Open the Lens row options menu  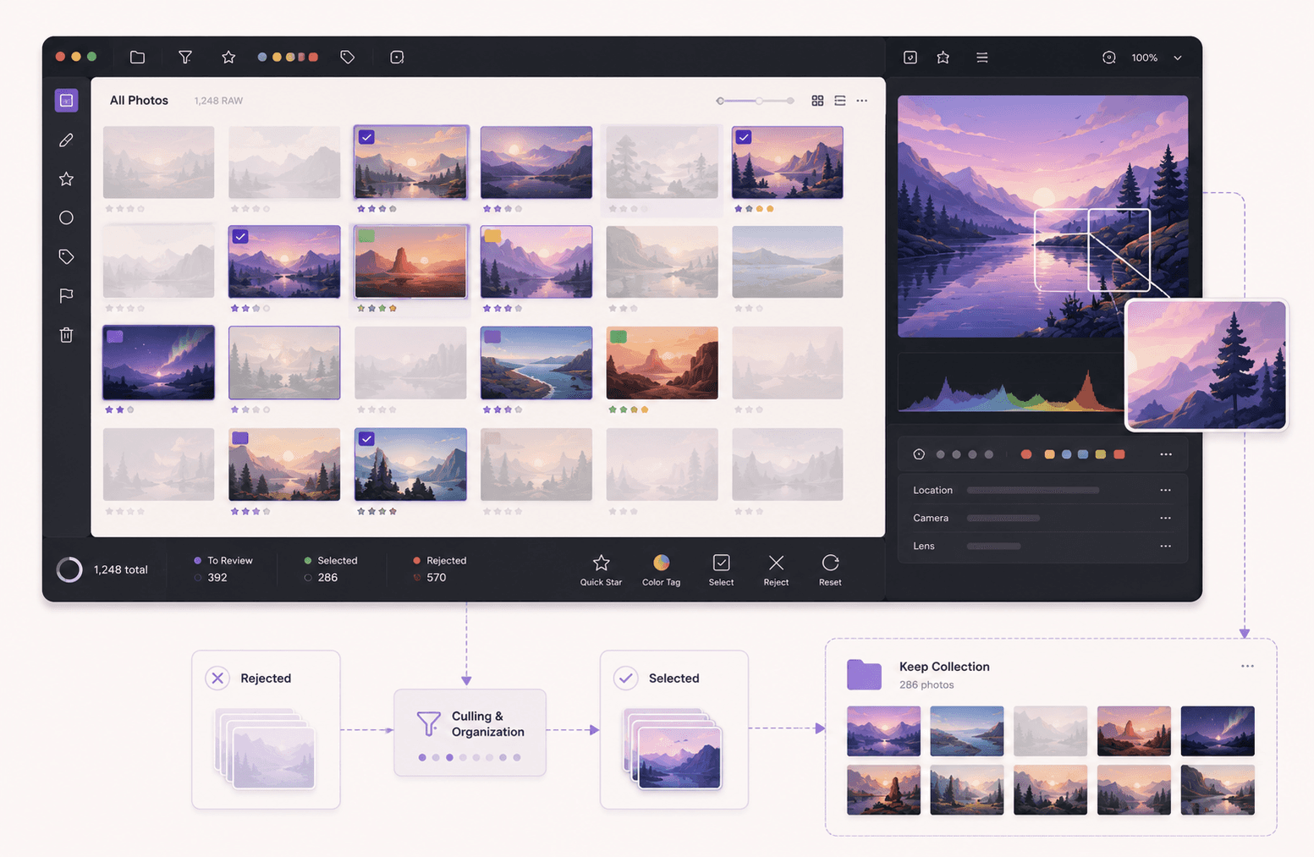1165,546
